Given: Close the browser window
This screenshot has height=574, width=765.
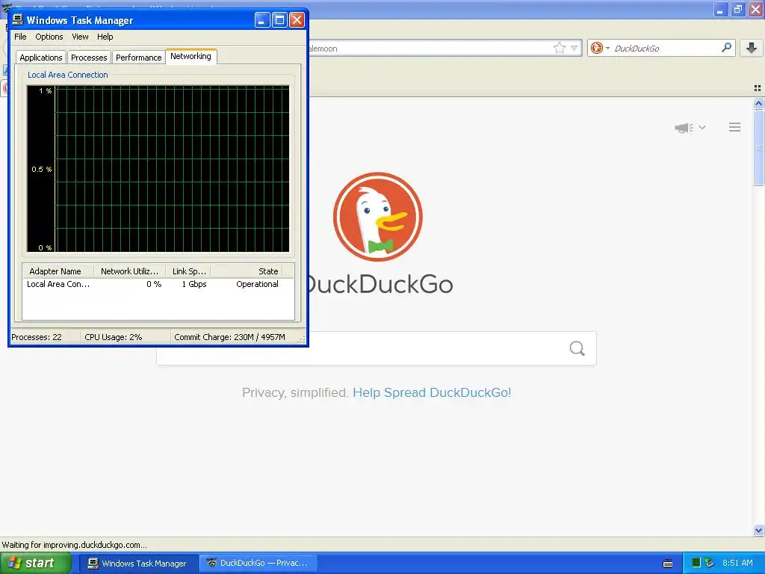Looking at the screenshot, I should pos(755,9).
